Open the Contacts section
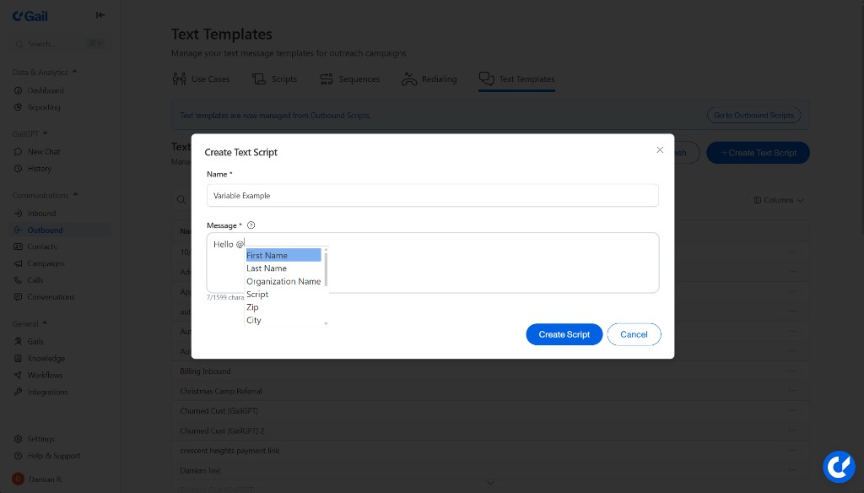The image size is (864, 493). coord(44,246)
